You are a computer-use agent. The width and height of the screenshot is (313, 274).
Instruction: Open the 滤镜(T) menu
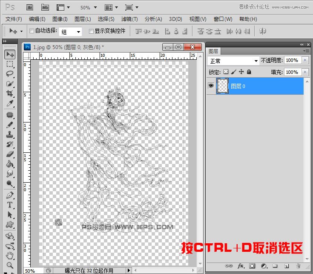point(129,19)
